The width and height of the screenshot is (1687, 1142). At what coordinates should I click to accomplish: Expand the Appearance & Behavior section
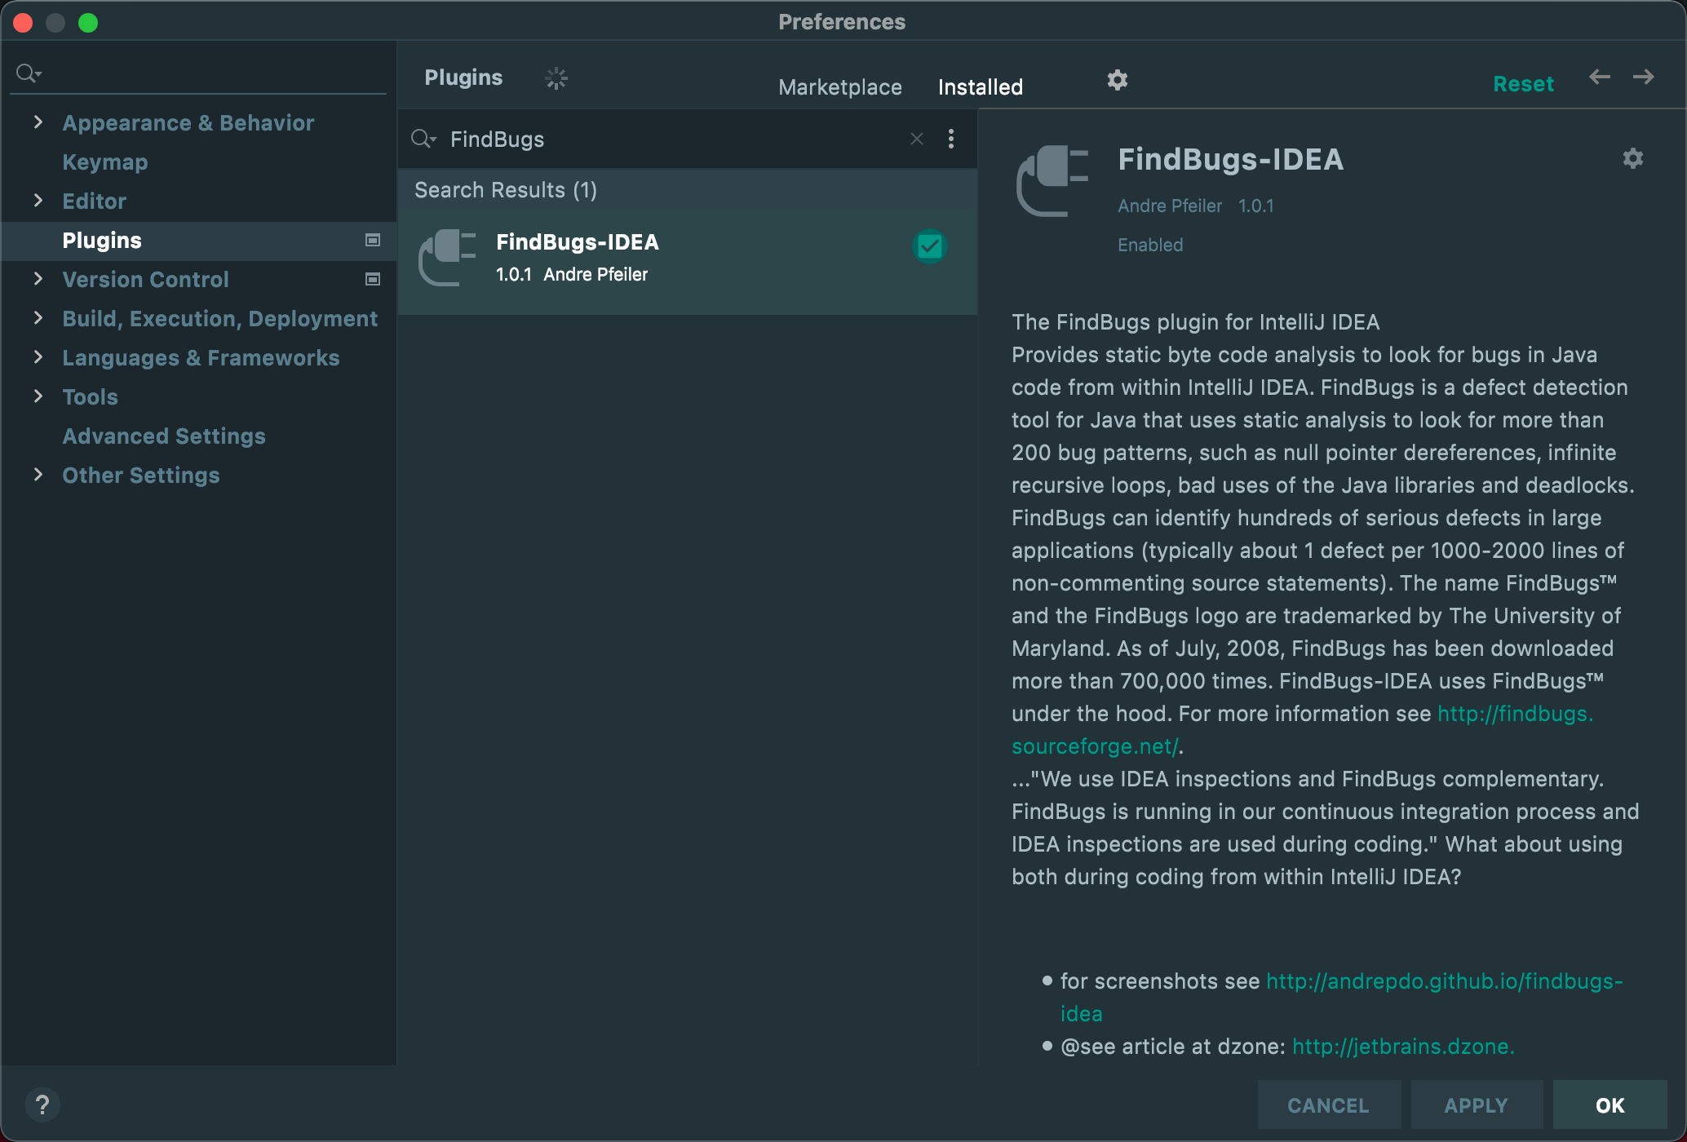click(x=38, y=122)
